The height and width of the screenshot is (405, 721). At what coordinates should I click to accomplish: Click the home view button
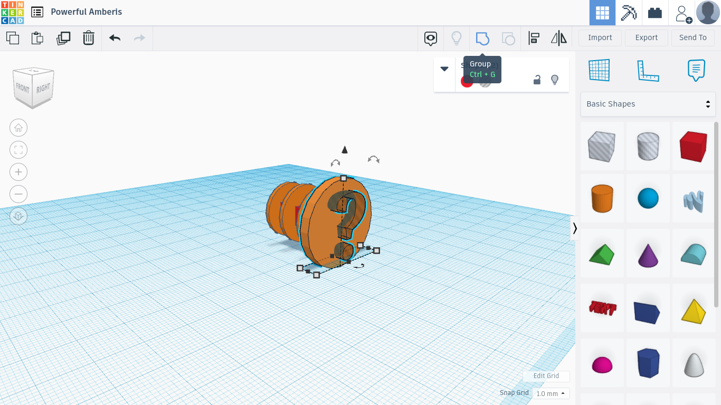click(18, 128)
